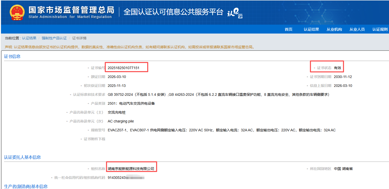Click the 国家市场监督管理总局 header title

pos(71,10)
